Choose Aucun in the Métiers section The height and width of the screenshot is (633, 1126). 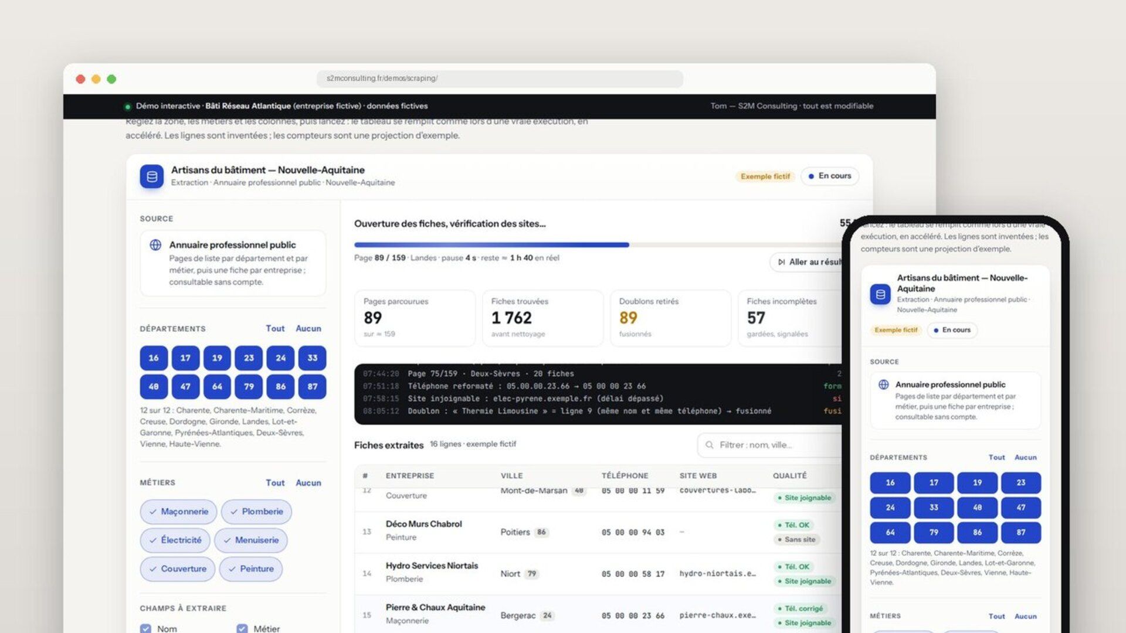[308, 483]
